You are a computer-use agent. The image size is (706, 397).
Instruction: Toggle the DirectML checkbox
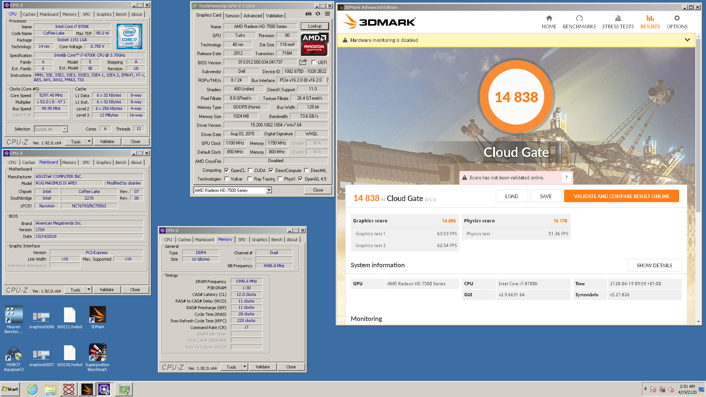tap(306, 170)
